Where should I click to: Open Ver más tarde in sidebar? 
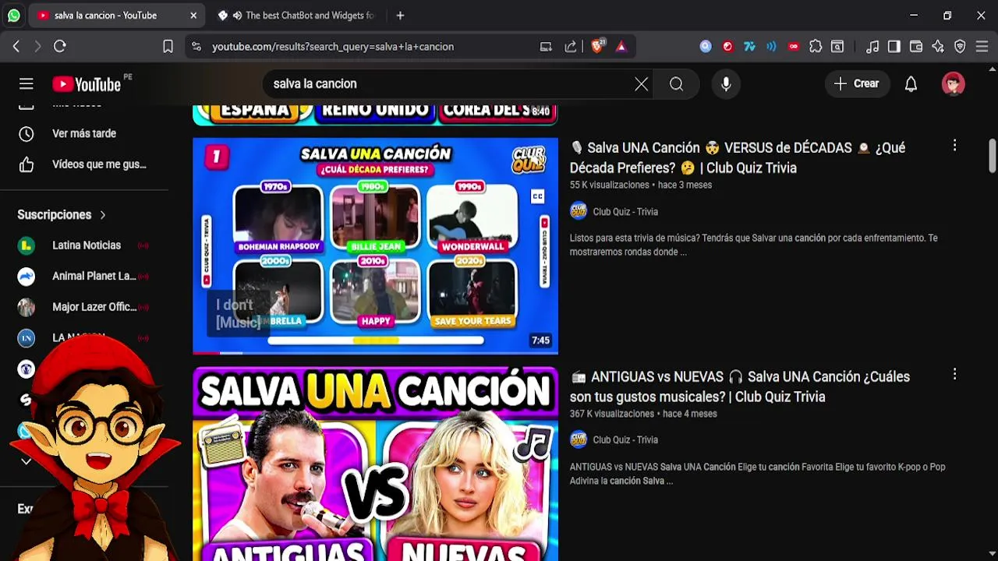pos(84,133)
